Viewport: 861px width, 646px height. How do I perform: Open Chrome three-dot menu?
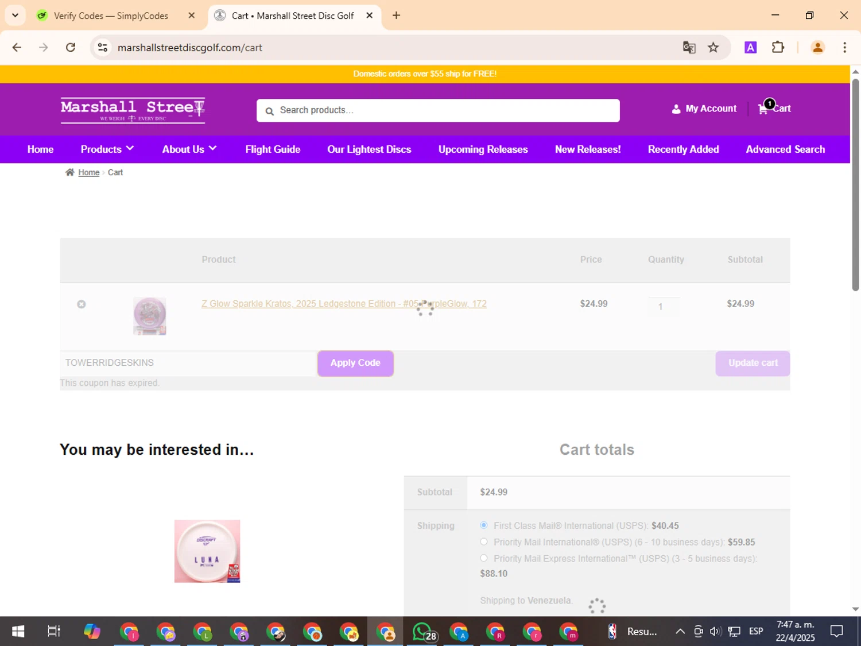[844, 48]
